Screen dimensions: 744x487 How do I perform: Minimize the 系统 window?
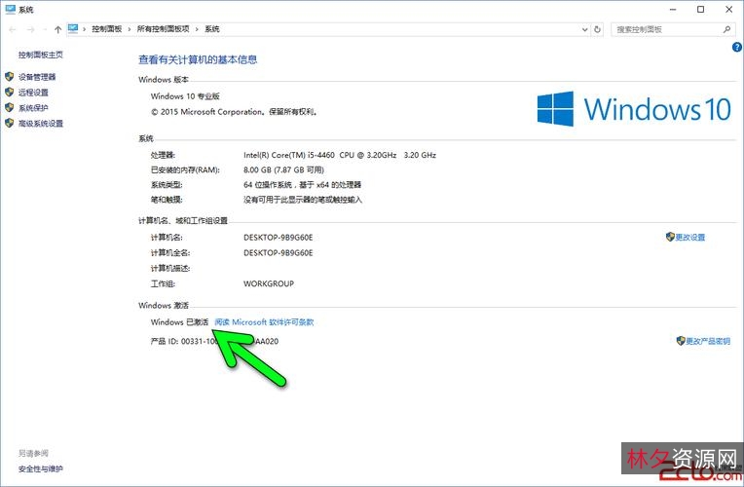point(672,9)
